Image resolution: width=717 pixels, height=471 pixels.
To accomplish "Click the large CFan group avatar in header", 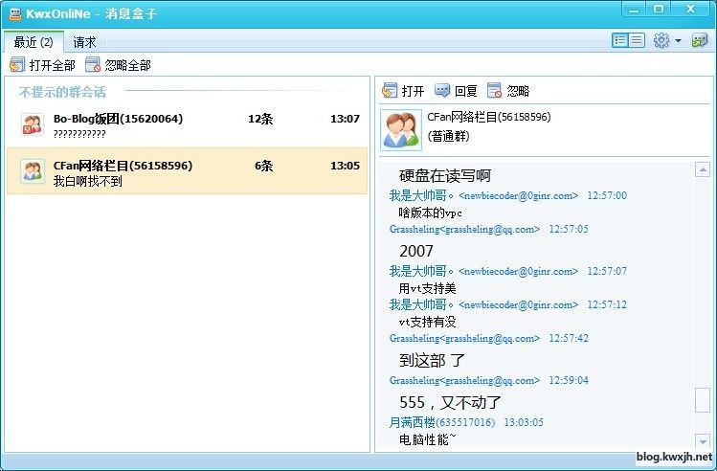I will click(401, 130).
